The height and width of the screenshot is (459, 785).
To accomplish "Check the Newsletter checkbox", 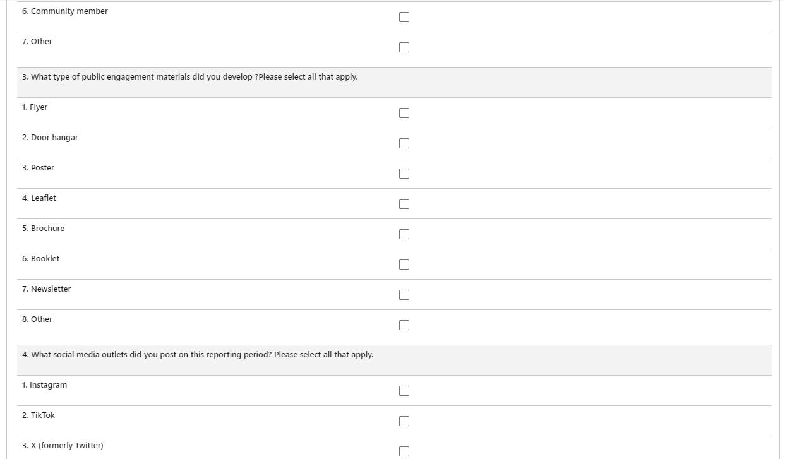I will [404, 295].
